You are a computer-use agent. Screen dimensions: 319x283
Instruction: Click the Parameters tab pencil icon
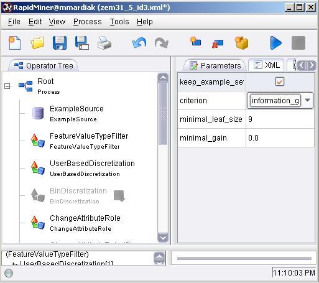coord(193,65)
